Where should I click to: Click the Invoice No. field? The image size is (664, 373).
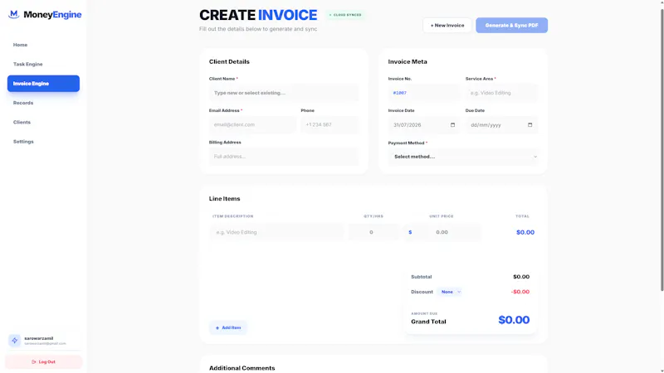424,93
